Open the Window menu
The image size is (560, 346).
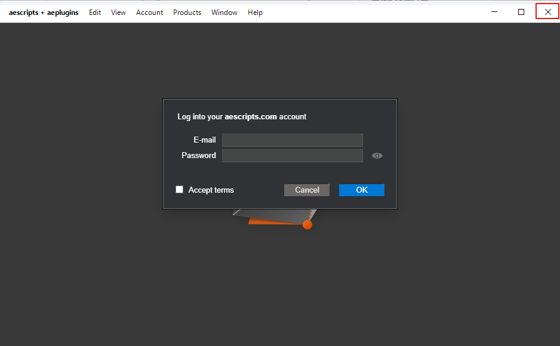224,12
